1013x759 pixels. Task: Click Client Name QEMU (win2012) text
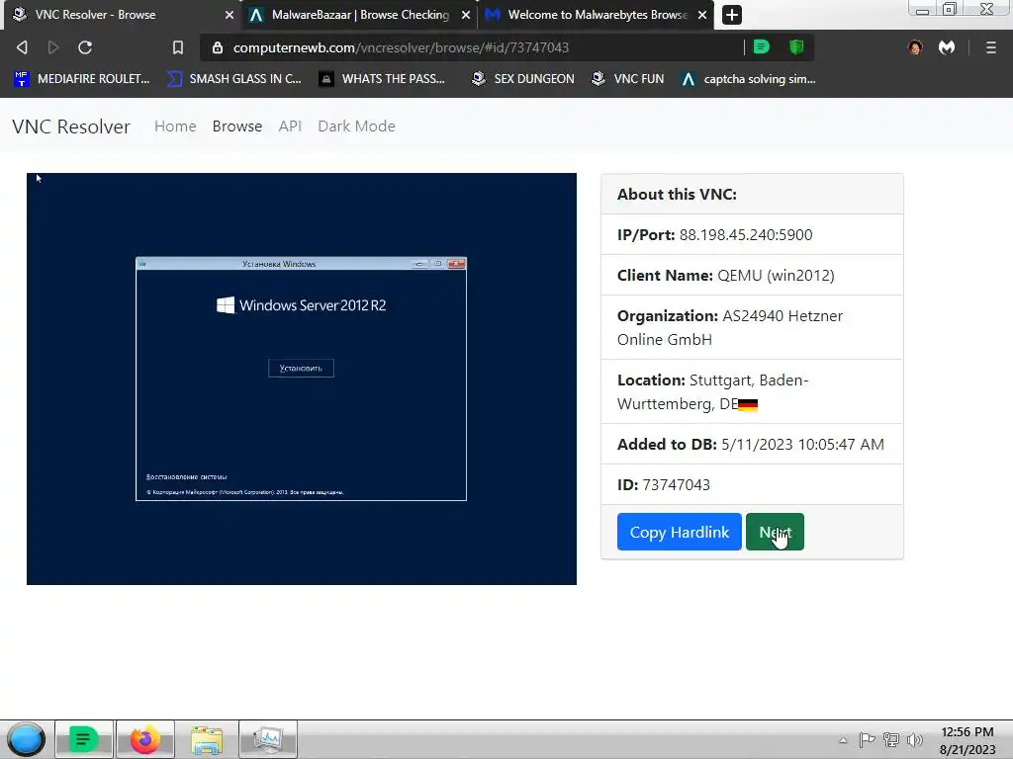pyautogui.click(x=725, y=275)
